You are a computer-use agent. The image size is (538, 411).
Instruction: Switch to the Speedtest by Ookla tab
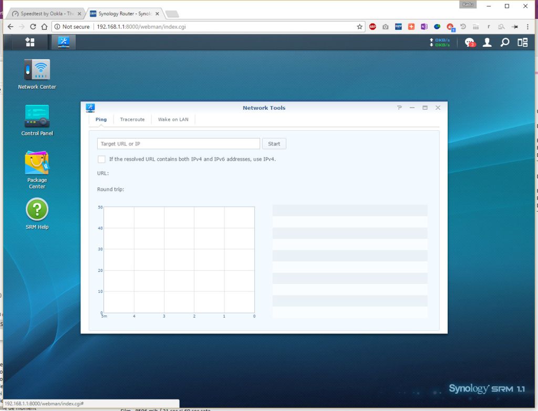tap(46, 14)
